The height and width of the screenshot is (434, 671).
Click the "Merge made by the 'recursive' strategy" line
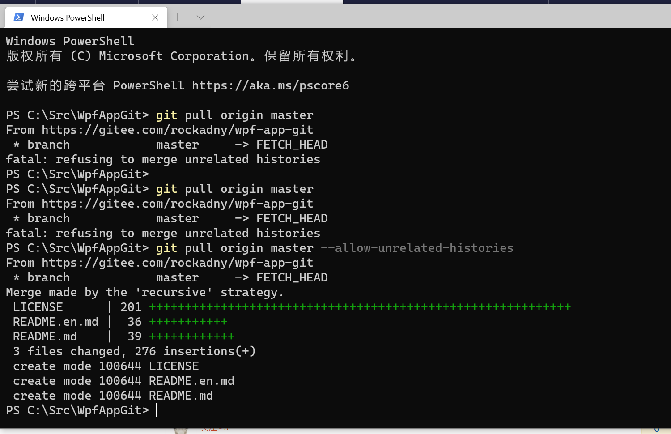point(145,292)
